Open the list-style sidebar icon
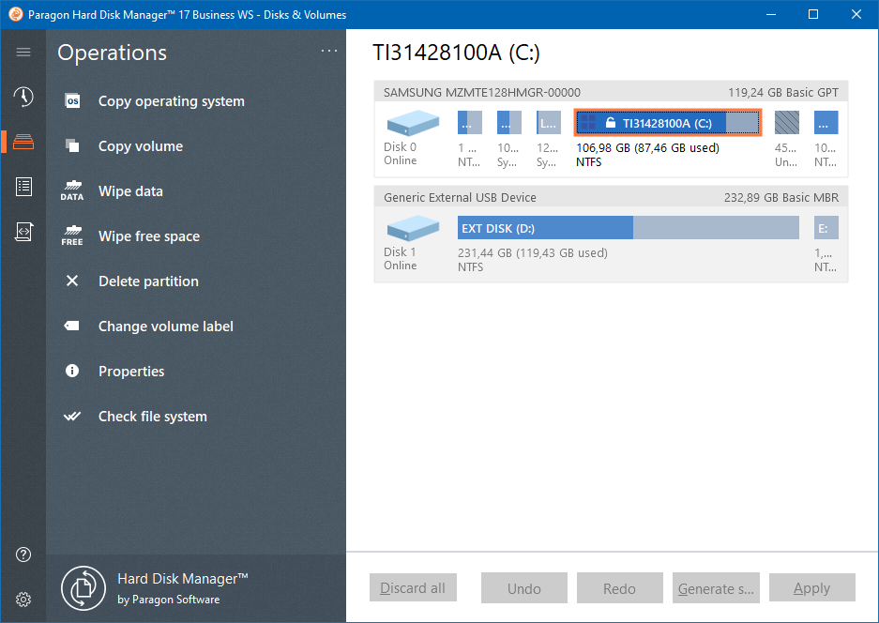The height and width of the screenshot is (623, 879). 23,187
